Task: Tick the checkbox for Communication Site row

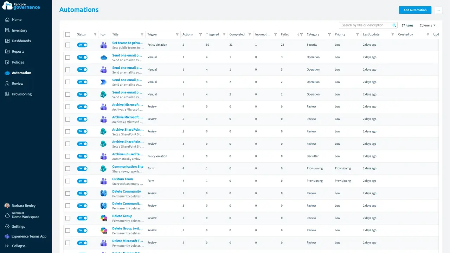Action: click(x=68, y=169)
